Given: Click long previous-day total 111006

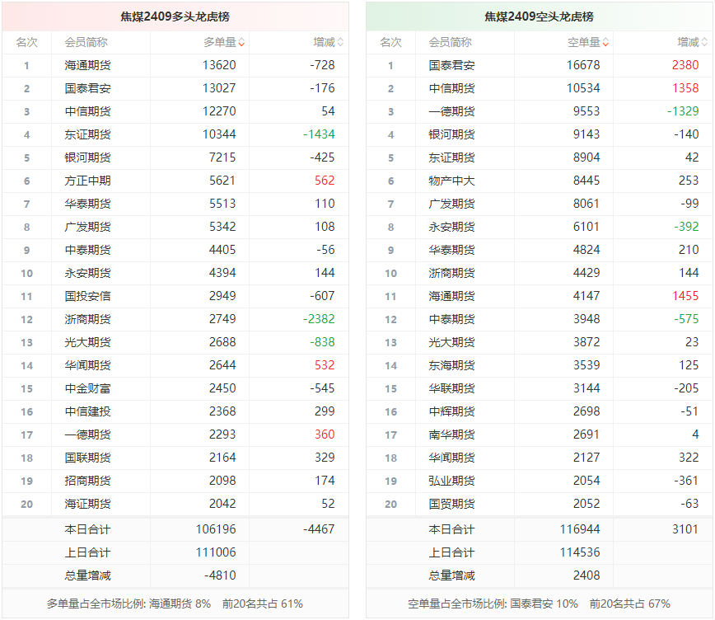Looking at the screenshot, I should [x=216, y=552].
